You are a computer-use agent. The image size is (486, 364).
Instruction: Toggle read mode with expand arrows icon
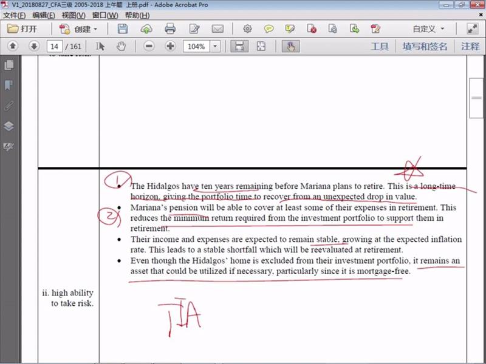click(472, 29)
